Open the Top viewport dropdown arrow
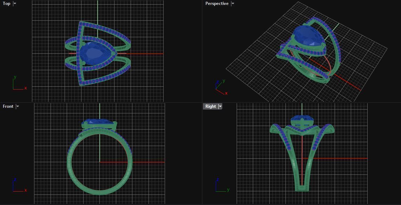The height and width of the screenshot is (205, 401). pos(15,4)
